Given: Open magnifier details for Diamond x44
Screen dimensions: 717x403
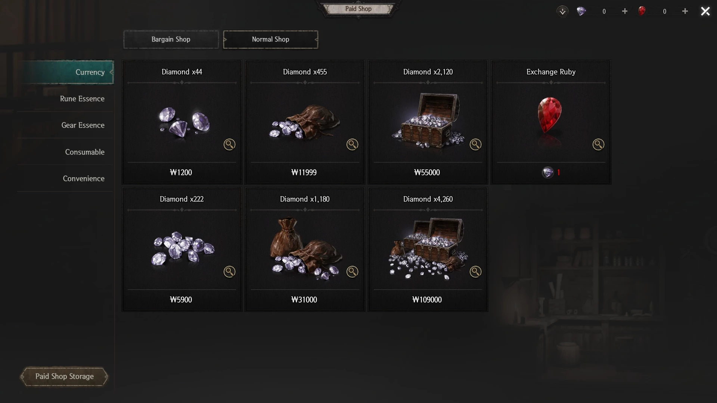Looking at the screenshot, I should [229, 144].
